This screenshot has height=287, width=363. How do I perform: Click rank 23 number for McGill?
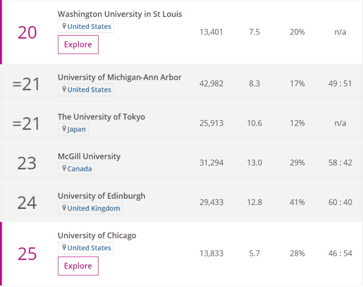tap(27, 163)
